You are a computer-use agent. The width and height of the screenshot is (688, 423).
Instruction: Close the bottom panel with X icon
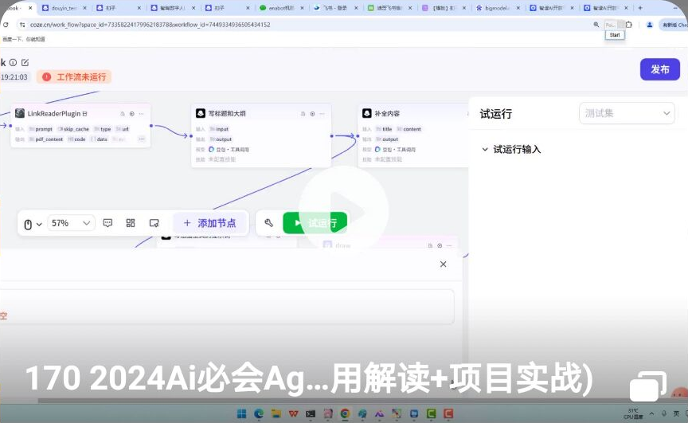click(x=444, y=264)
